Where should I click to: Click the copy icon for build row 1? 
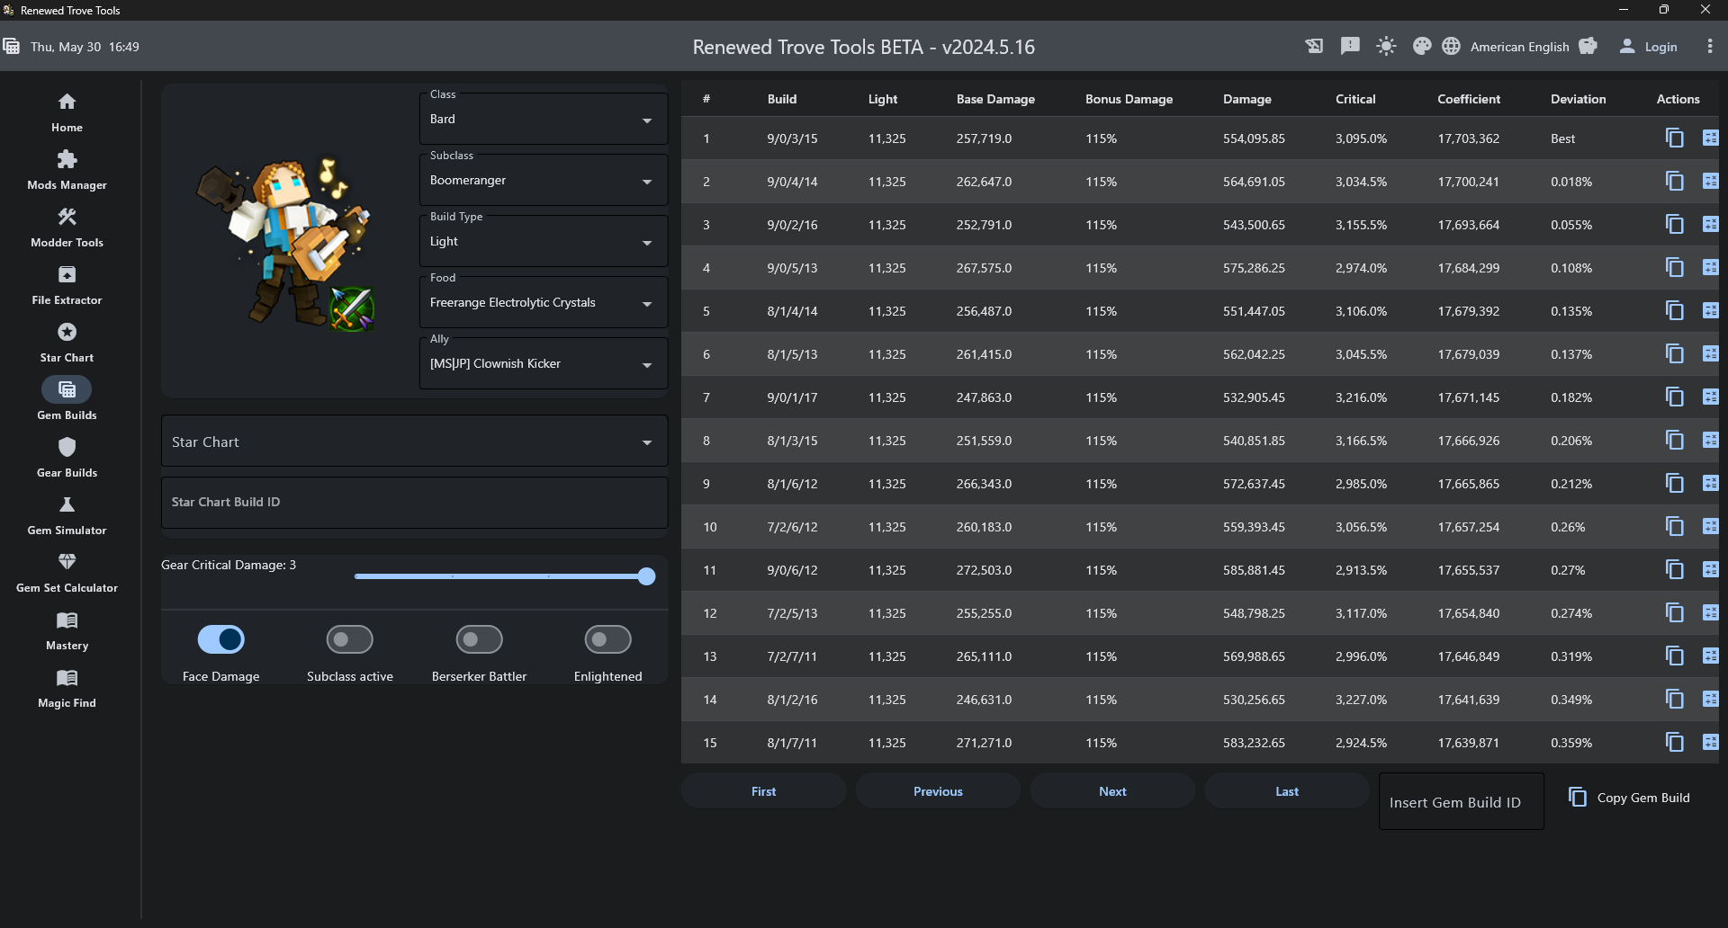1674,138
